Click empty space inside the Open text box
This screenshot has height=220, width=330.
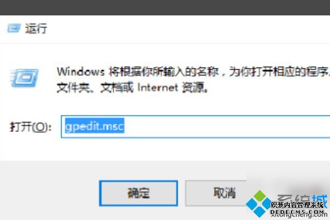tap(227, 127)
